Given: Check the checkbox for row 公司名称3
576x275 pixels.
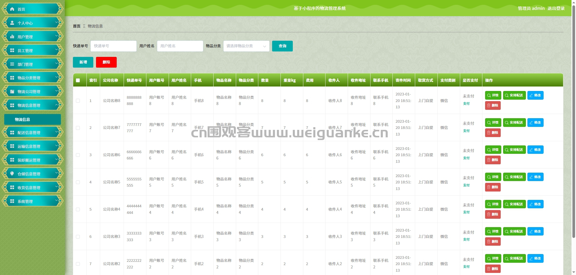Looking at the screenshot, I should point(78,237).
